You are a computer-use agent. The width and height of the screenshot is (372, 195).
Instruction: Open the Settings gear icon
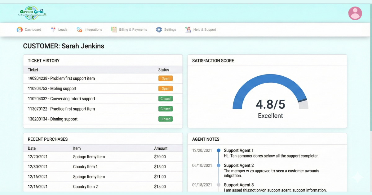159,29
